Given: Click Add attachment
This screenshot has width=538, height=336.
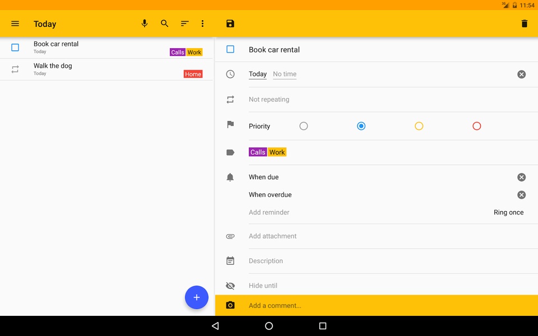Looking at the screenshot, I should coord(272,236).
